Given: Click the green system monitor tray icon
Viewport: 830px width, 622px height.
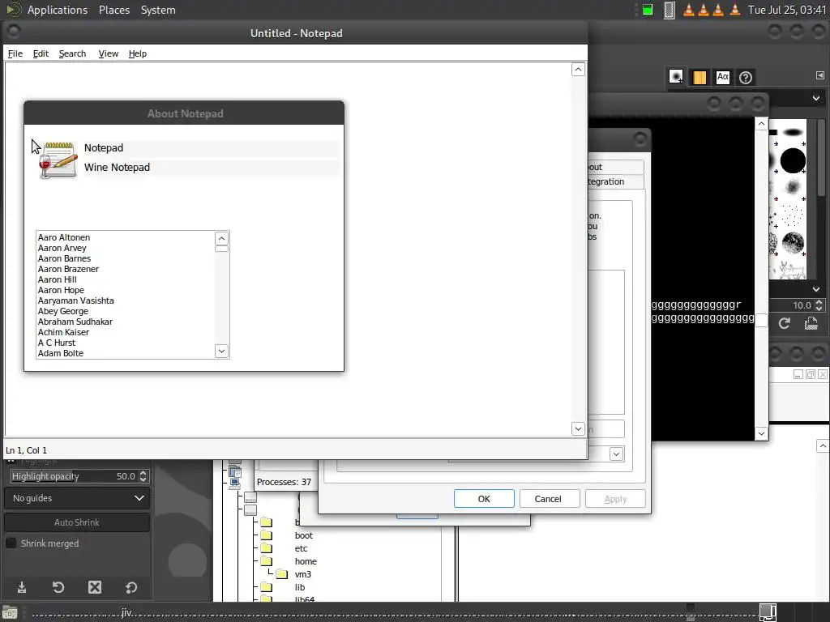Looking at the screenshot, I should coord(648,10).
